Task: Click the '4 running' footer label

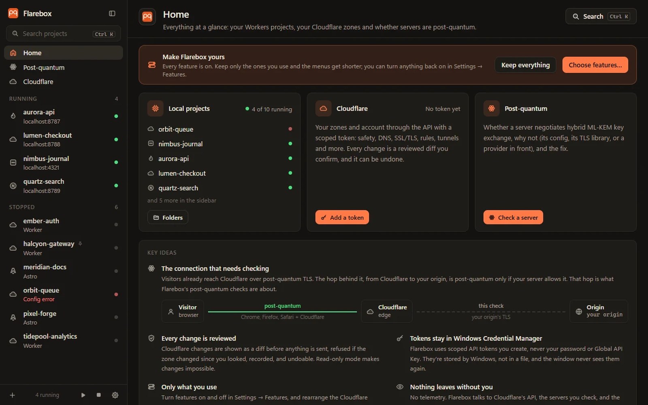Action: pos(47,395)
